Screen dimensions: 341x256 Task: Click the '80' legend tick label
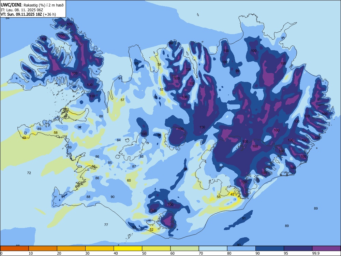tap(229, 253)
